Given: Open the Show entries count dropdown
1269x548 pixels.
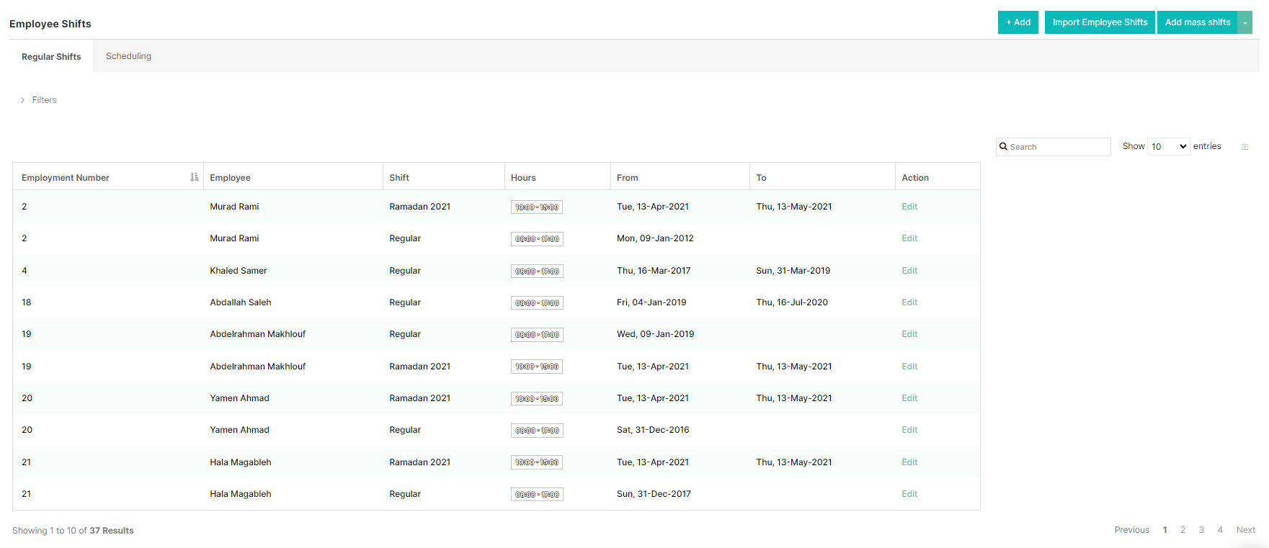Looking at the screenshot, I should [x=1168, y=146].
